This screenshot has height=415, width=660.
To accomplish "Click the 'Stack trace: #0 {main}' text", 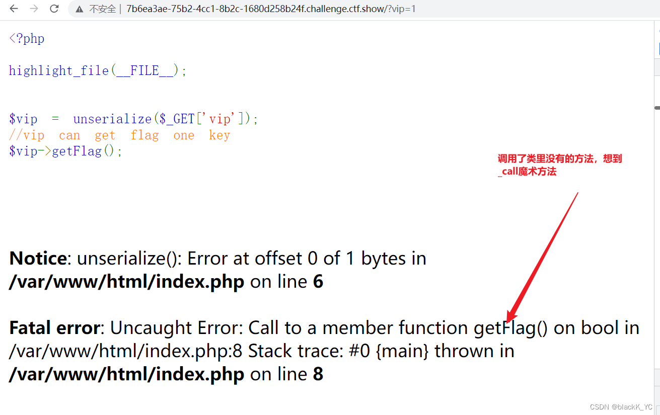I will coord(338,351).
